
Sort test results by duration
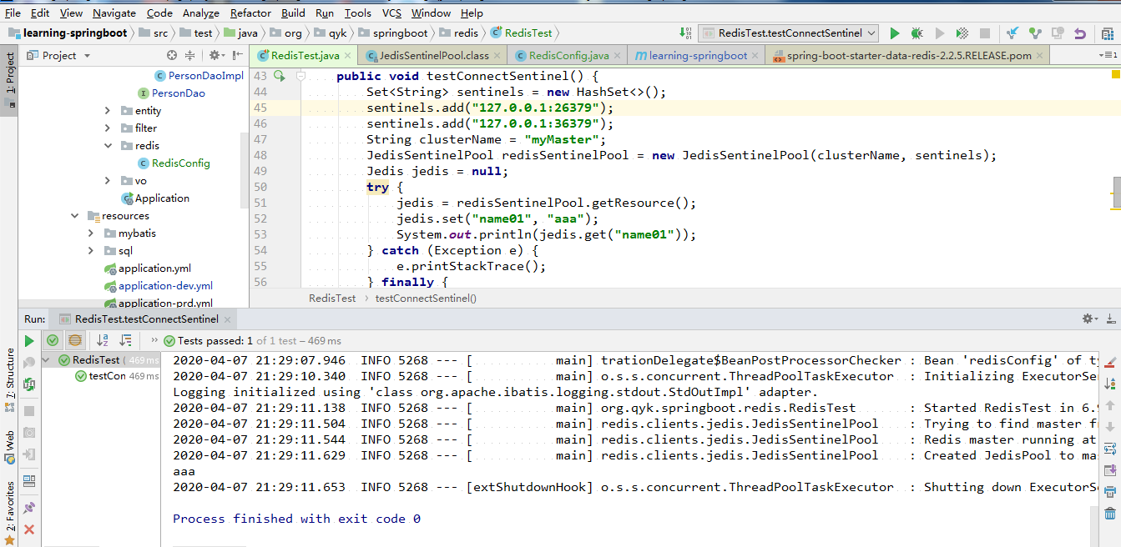tap(125, 340)
